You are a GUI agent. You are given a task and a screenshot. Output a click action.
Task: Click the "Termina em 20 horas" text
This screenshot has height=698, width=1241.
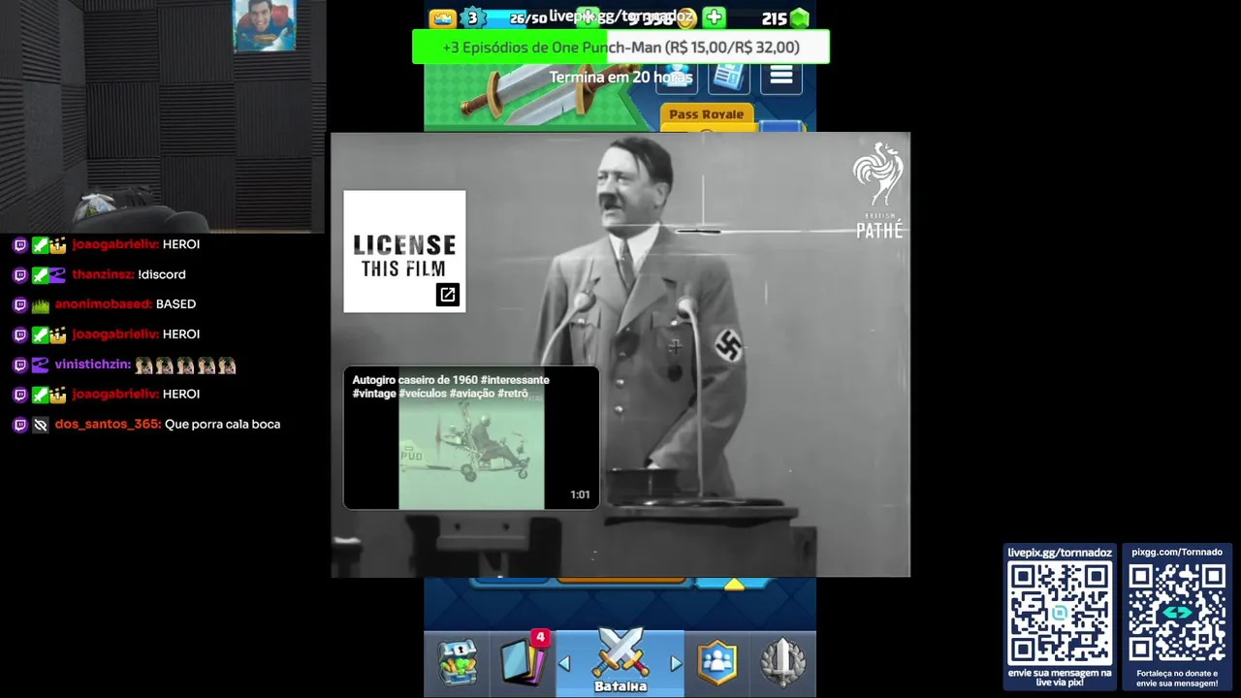pos(620,78)
